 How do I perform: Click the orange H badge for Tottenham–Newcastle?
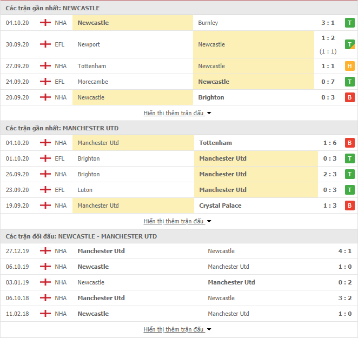(349, 66)
